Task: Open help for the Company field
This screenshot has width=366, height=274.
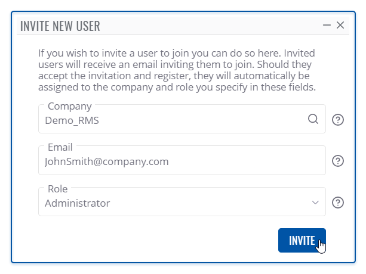Action: pos(338,120)
